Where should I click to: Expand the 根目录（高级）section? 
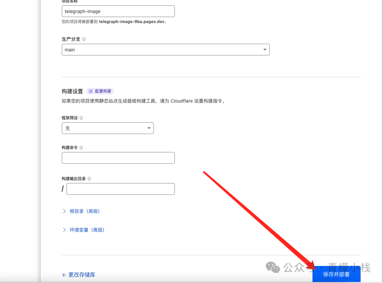coord(81,211)
